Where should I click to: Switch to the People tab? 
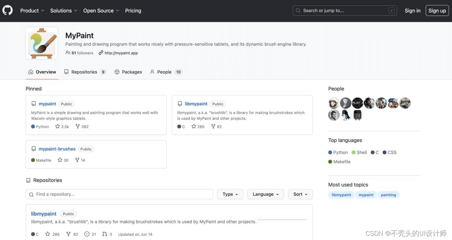[166, 72]
